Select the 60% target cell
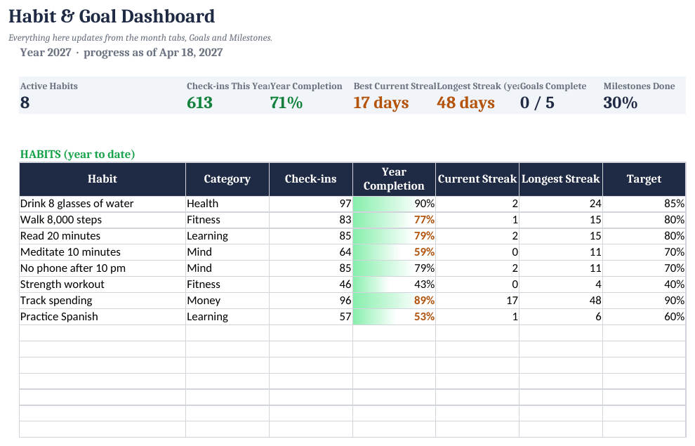 point(644,317)
